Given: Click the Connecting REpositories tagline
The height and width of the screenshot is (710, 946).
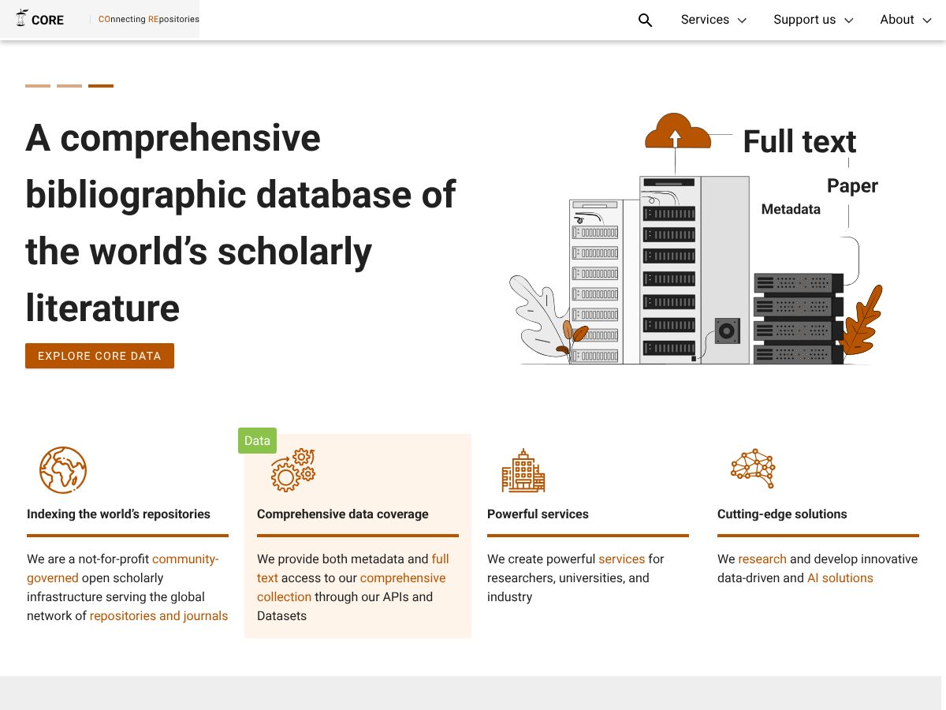Looking at the screenshot, I should (149, 19).
